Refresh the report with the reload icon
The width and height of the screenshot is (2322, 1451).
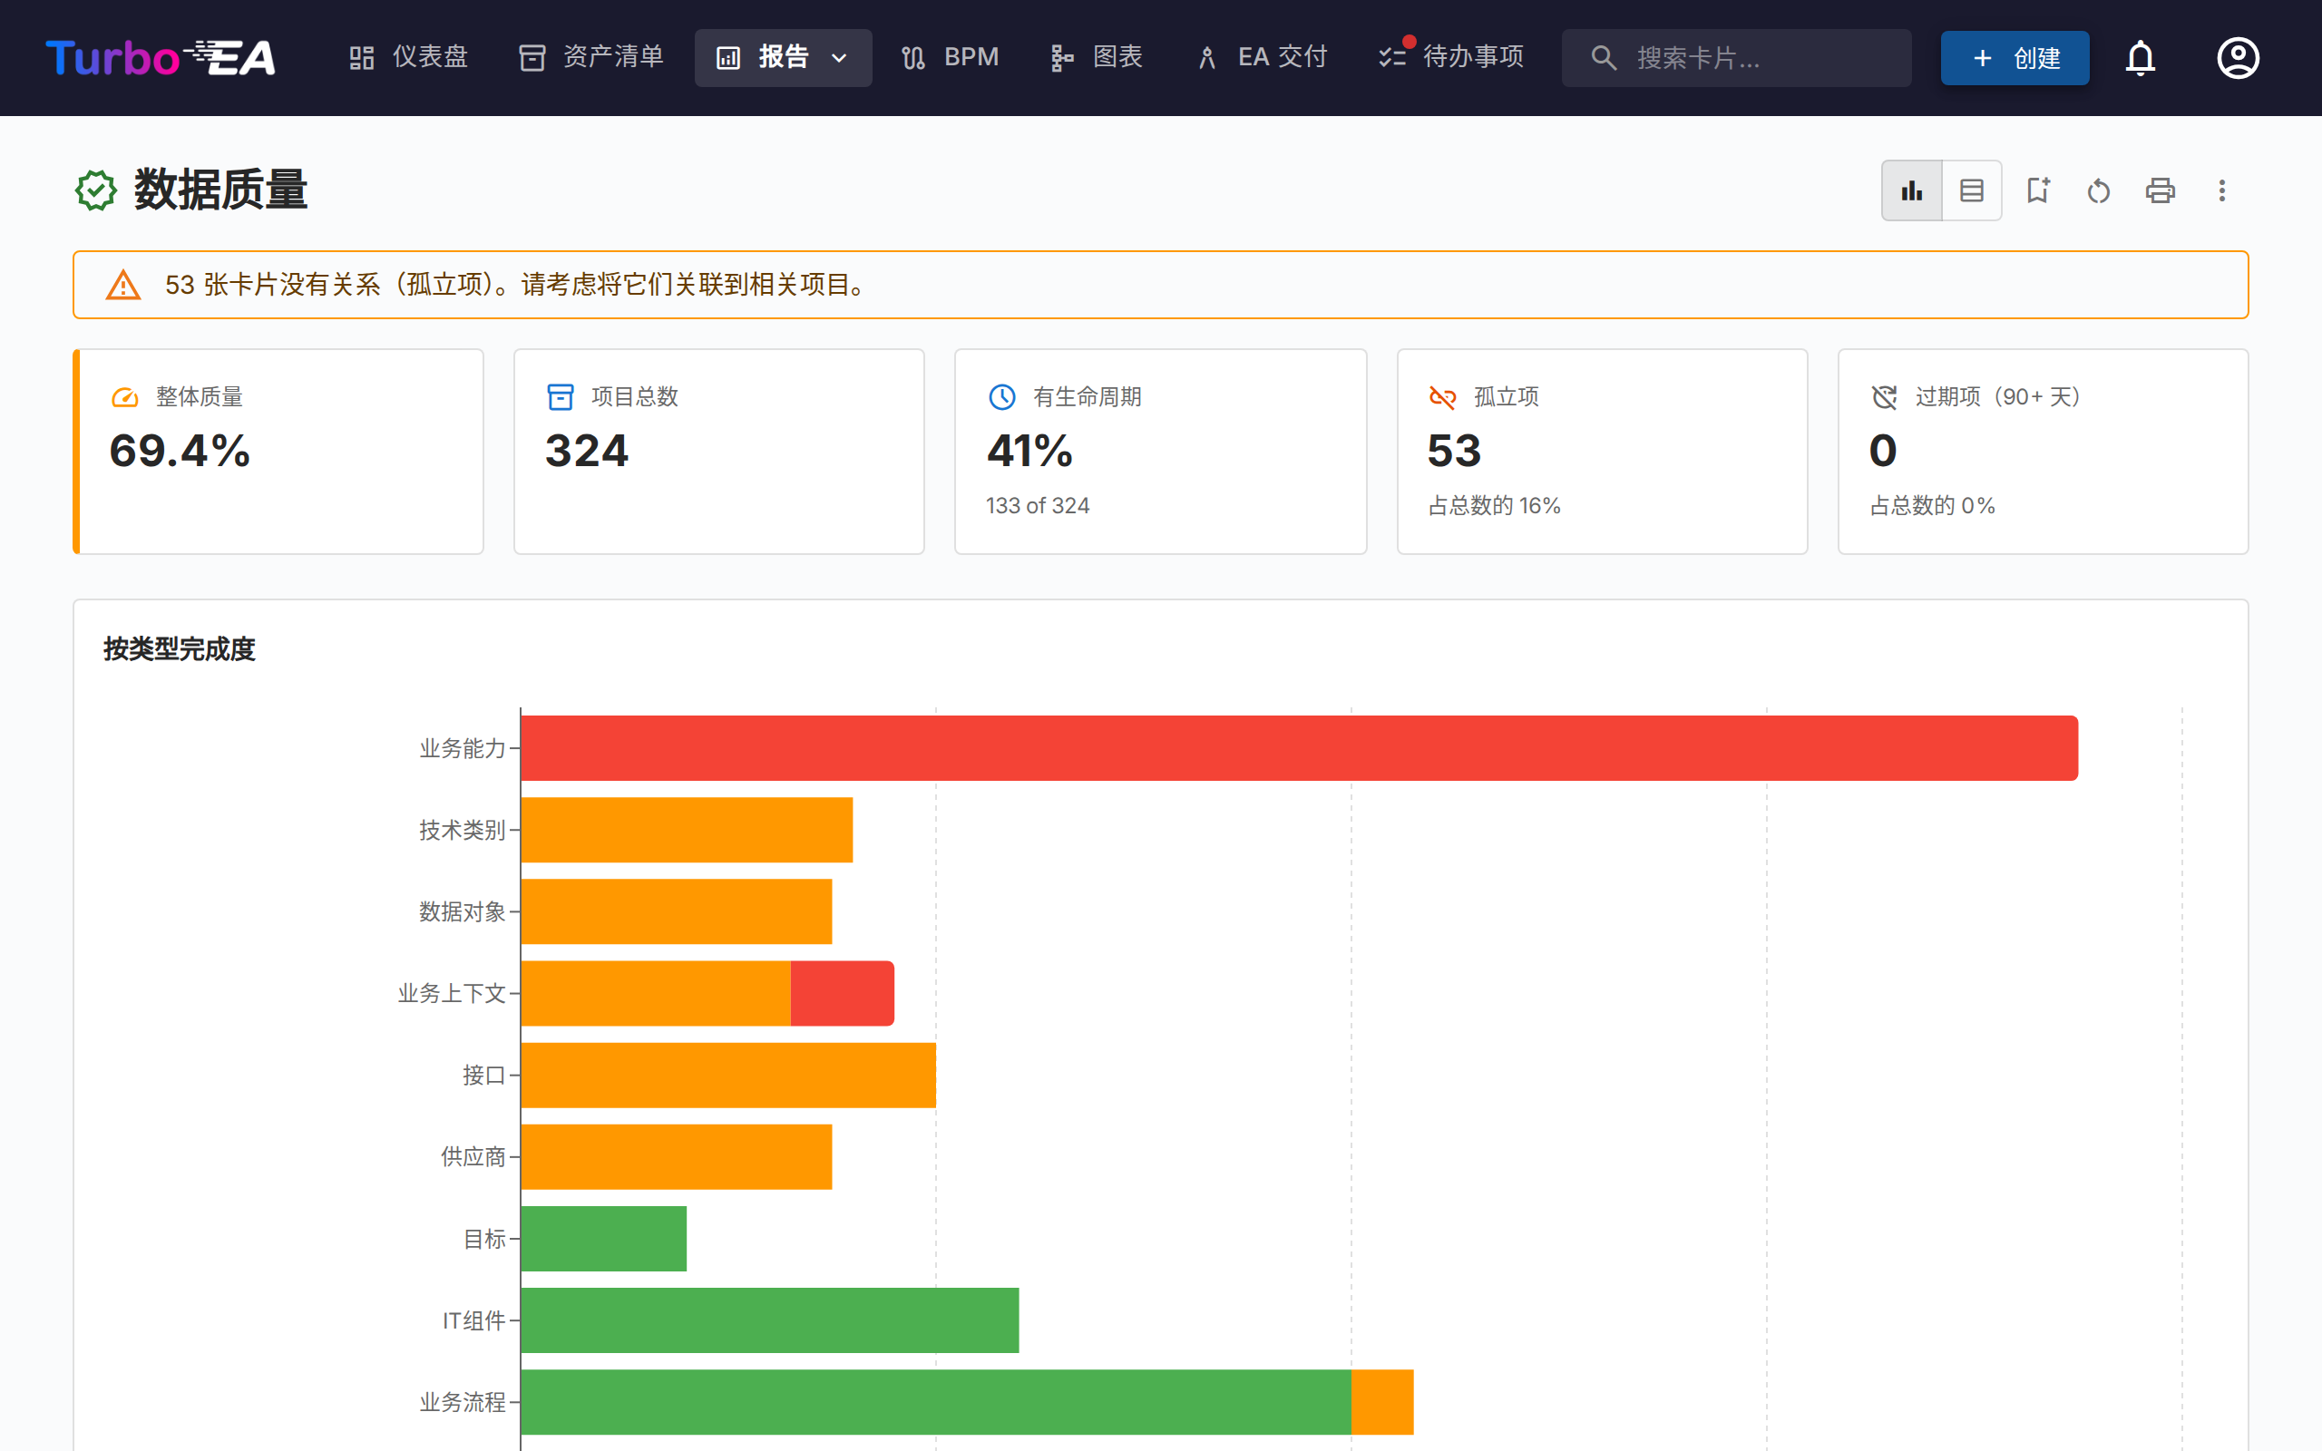2099,191
